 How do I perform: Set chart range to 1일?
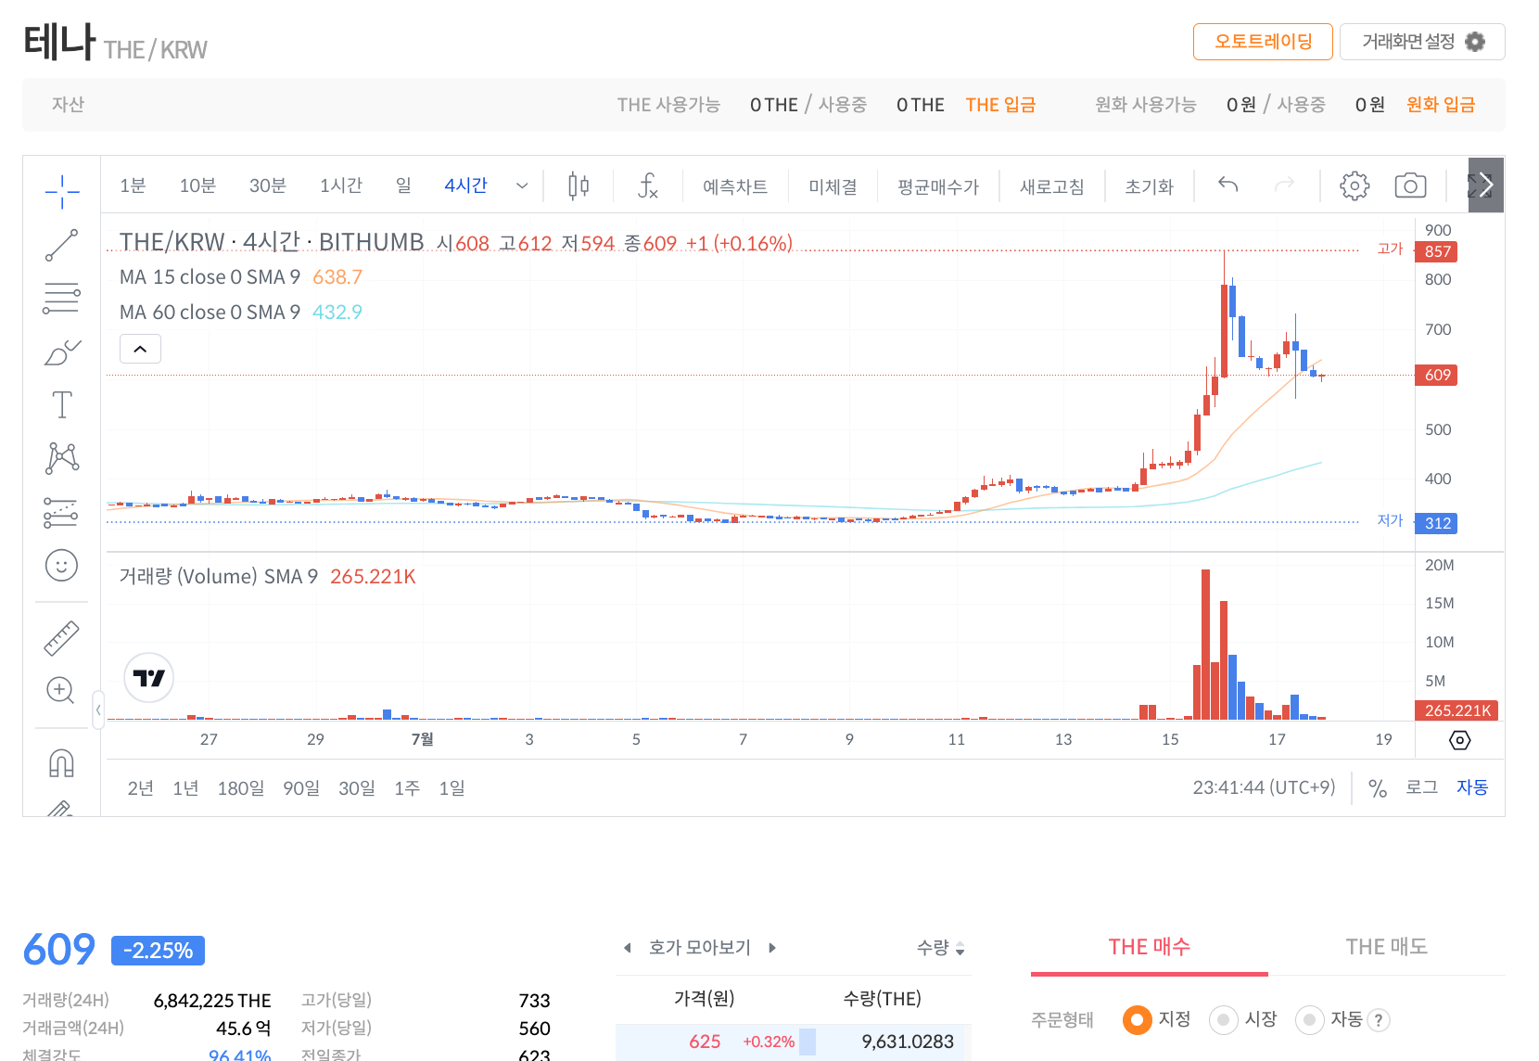(452, 788)
